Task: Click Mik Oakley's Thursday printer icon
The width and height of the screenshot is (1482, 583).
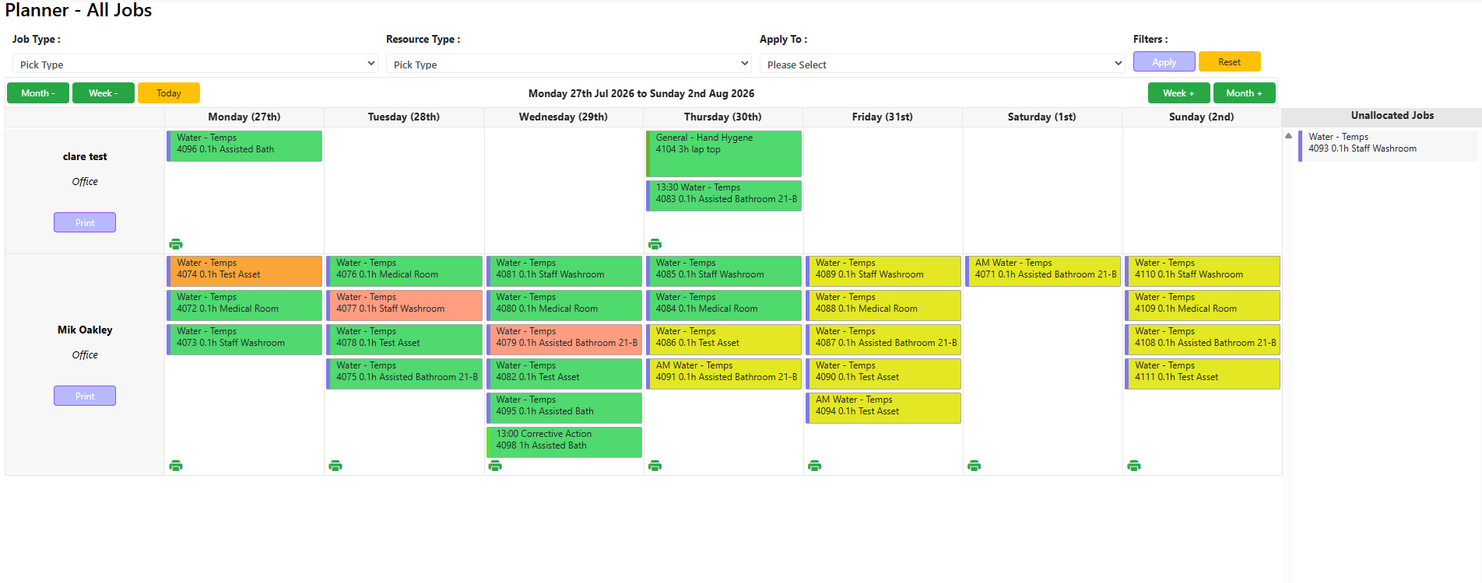Action: click(x=655, y=466)
